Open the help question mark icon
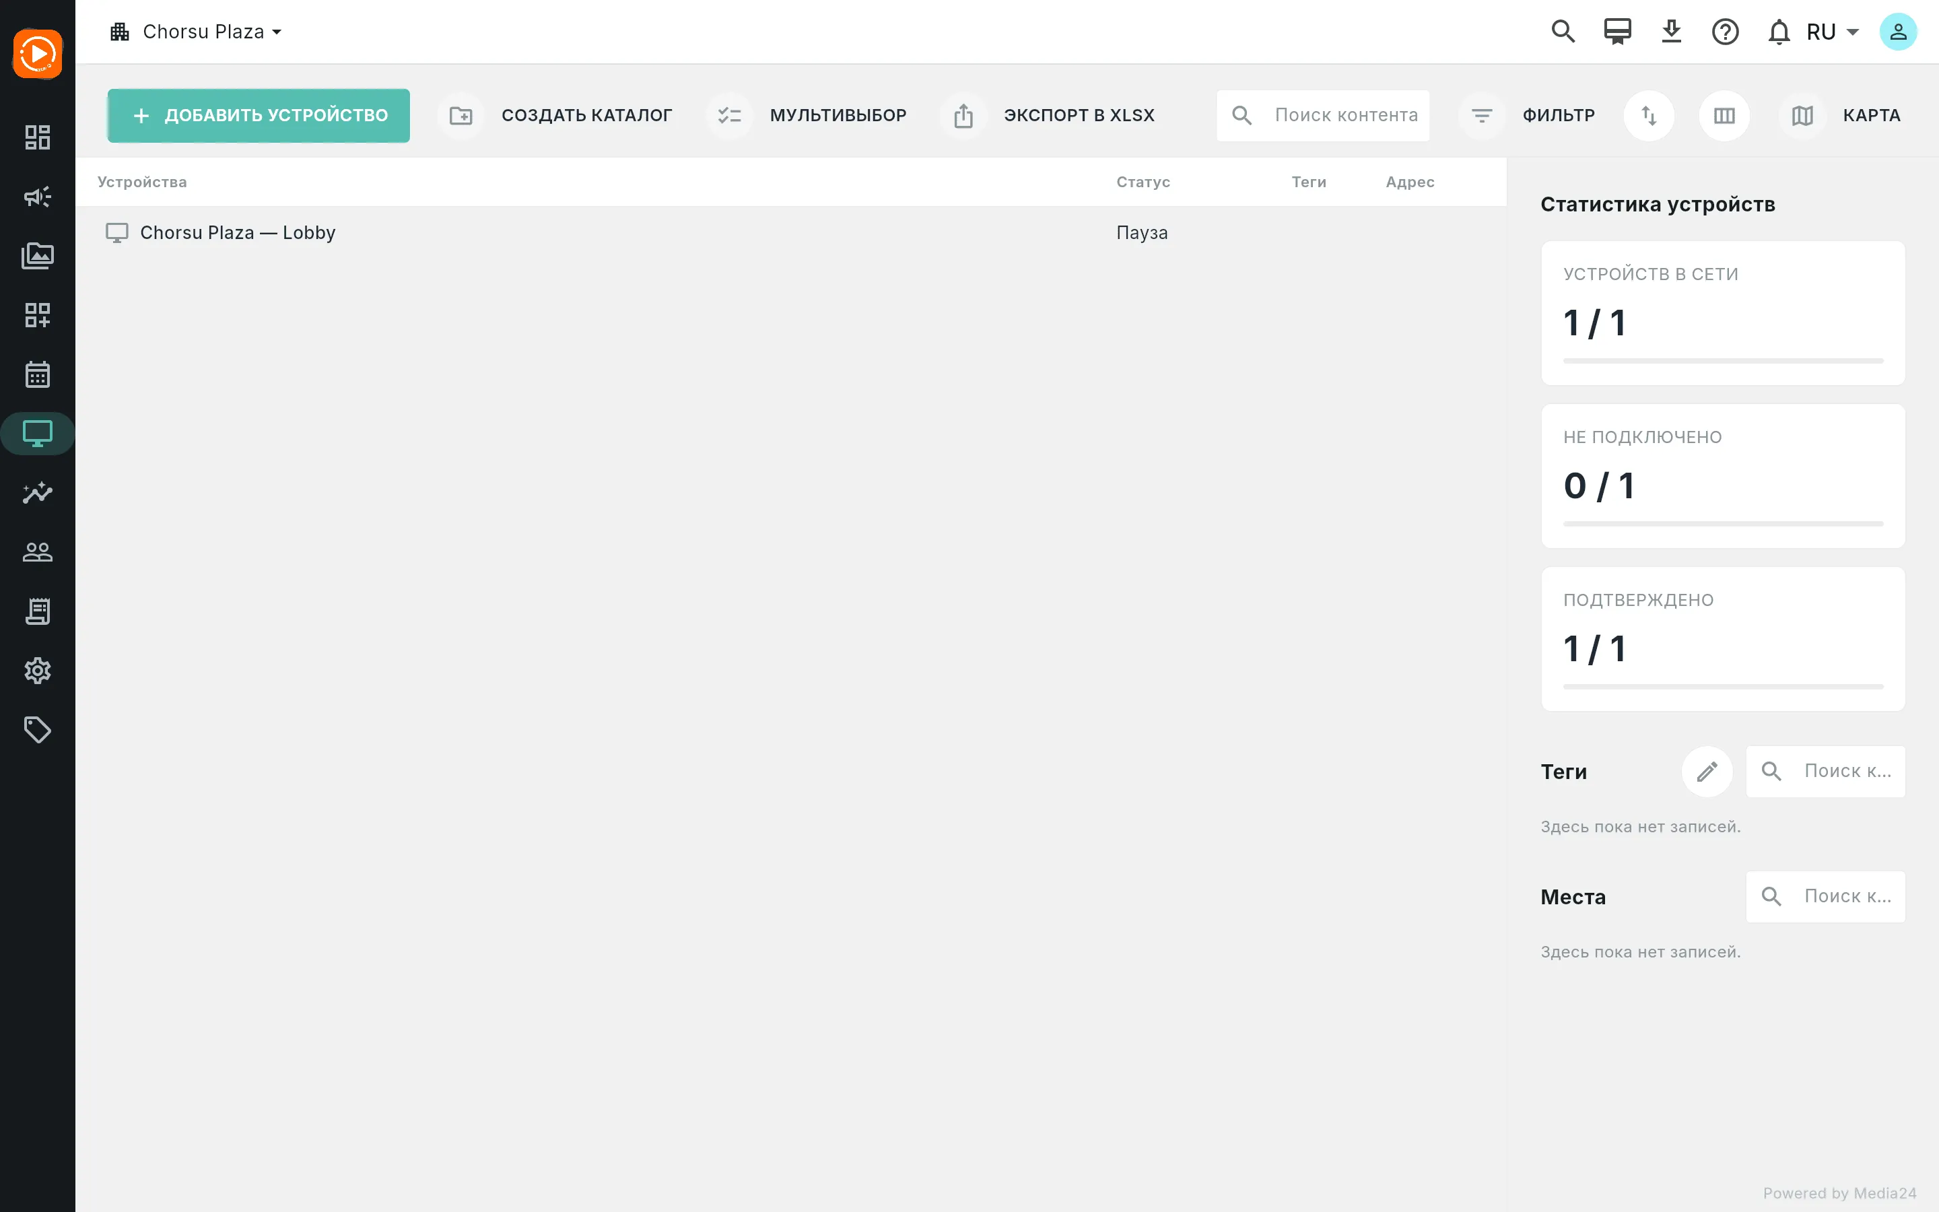 click(1725, 32)
